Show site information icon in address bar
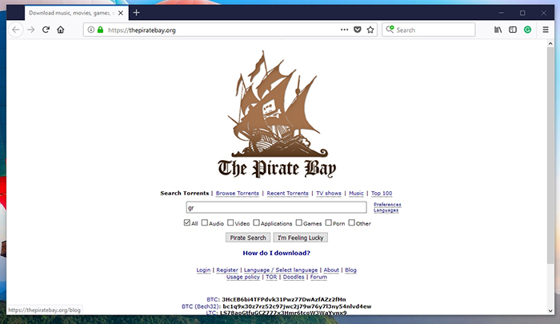 pos(91,30)
